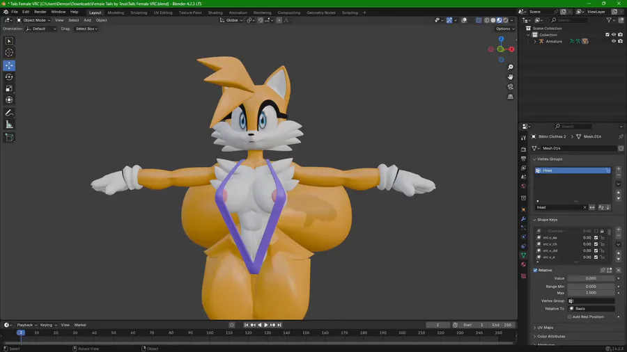Toggle vrc.v_ch shape key mute checkbox
627x352 pixels.
596,244
